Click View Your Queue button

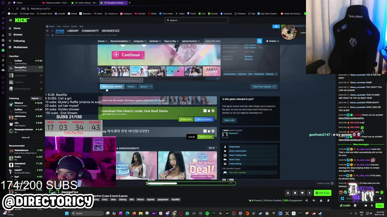tap(264, 86)
